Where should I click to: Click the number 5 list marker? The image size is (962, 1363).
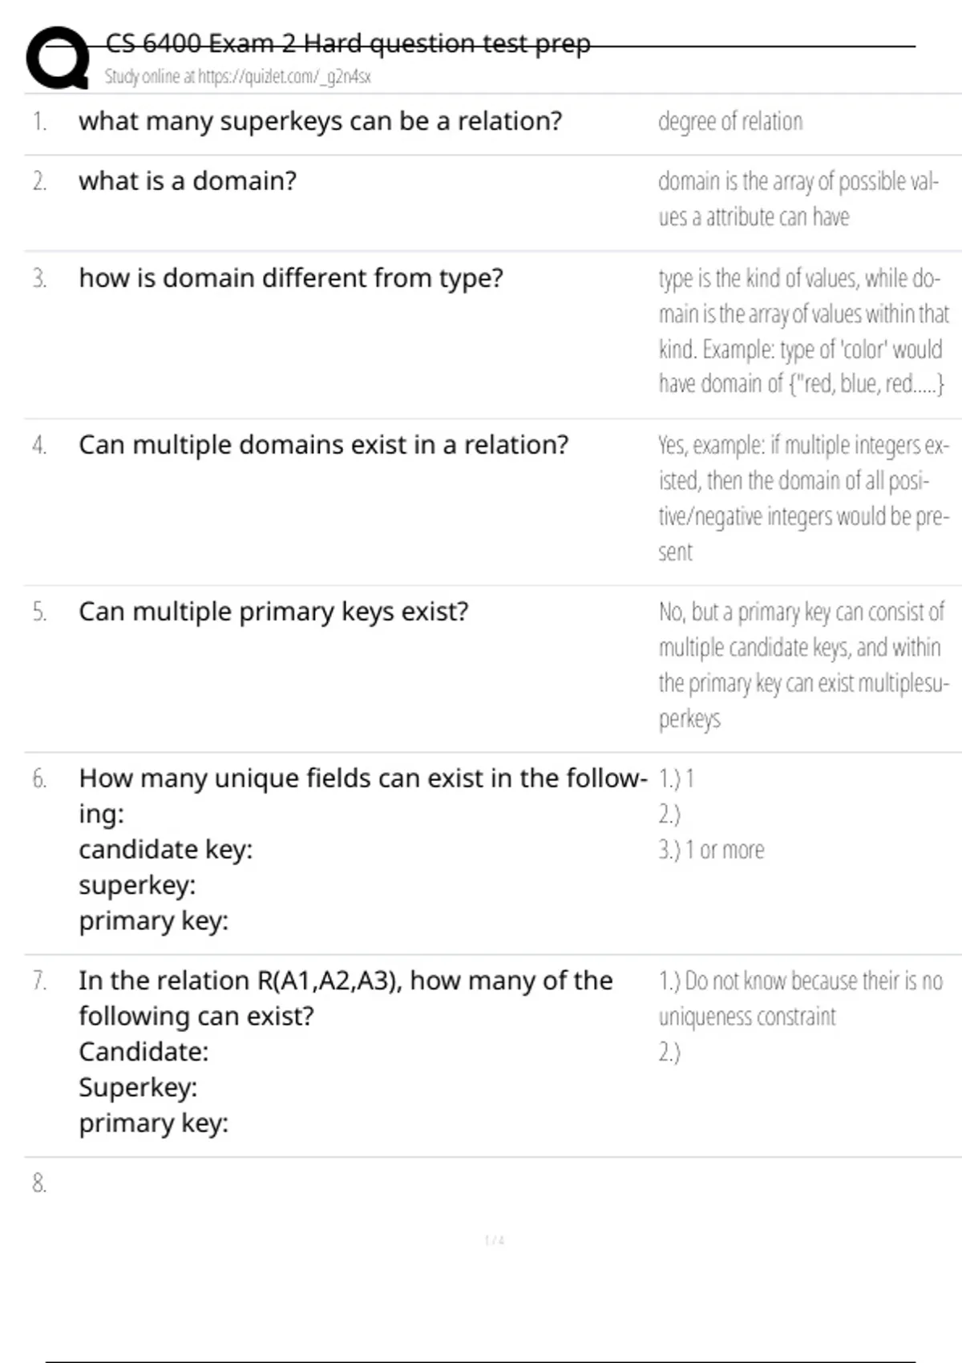tap(39, 613)
